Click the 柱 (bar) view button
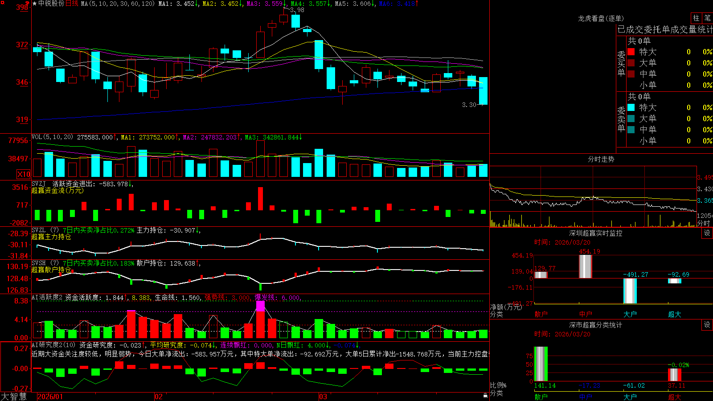Screen dimensions: 713x401 696,18
